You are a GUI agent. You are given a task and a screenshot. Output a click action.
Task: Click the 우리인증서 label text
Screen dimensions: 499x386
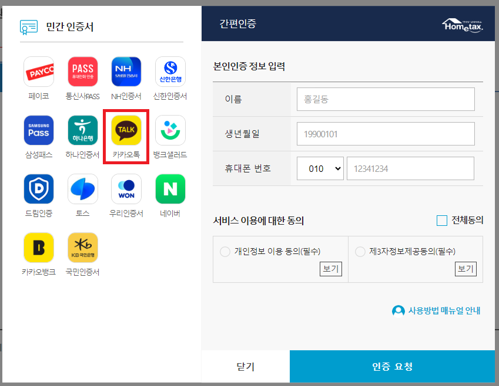tap(126, 214)
